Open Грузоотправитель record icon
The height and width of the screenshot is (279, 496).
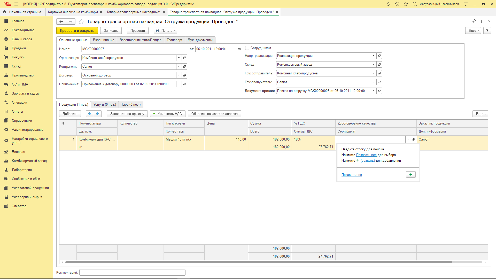pyautogui.click(x=379, y=73)
